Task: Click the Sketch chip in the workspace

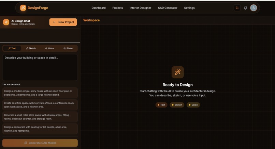Action: click(177, 105)
